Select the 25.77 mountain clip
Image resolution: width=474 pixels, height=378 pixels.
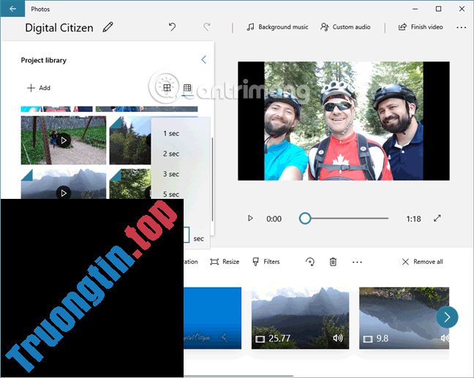[x=300, y=318]
